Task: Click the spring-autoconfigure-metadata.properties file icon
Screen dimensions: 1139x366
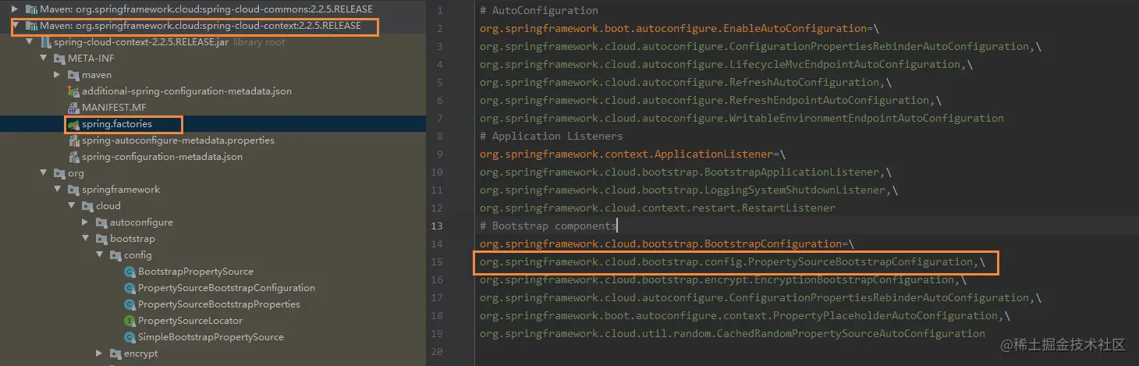Action: coord(74,140)
